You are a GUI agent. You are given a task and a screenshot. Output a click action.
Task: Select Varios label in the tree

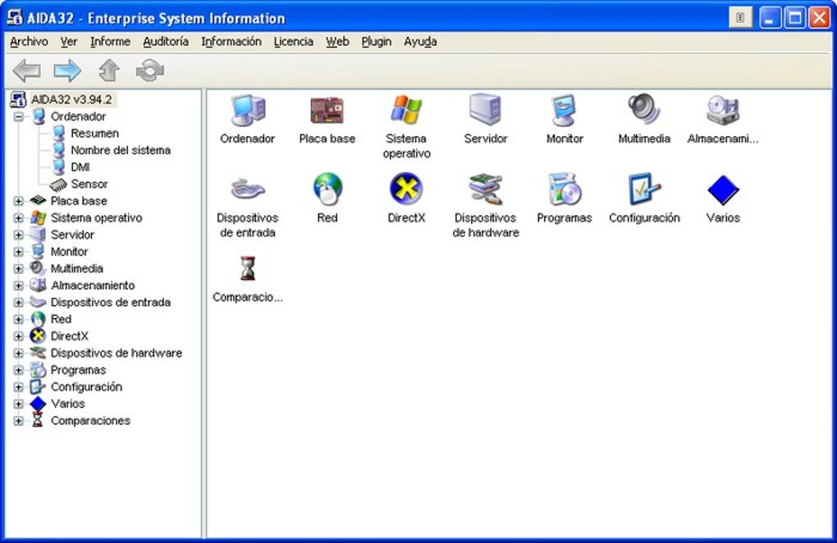[x=68, y=404]
